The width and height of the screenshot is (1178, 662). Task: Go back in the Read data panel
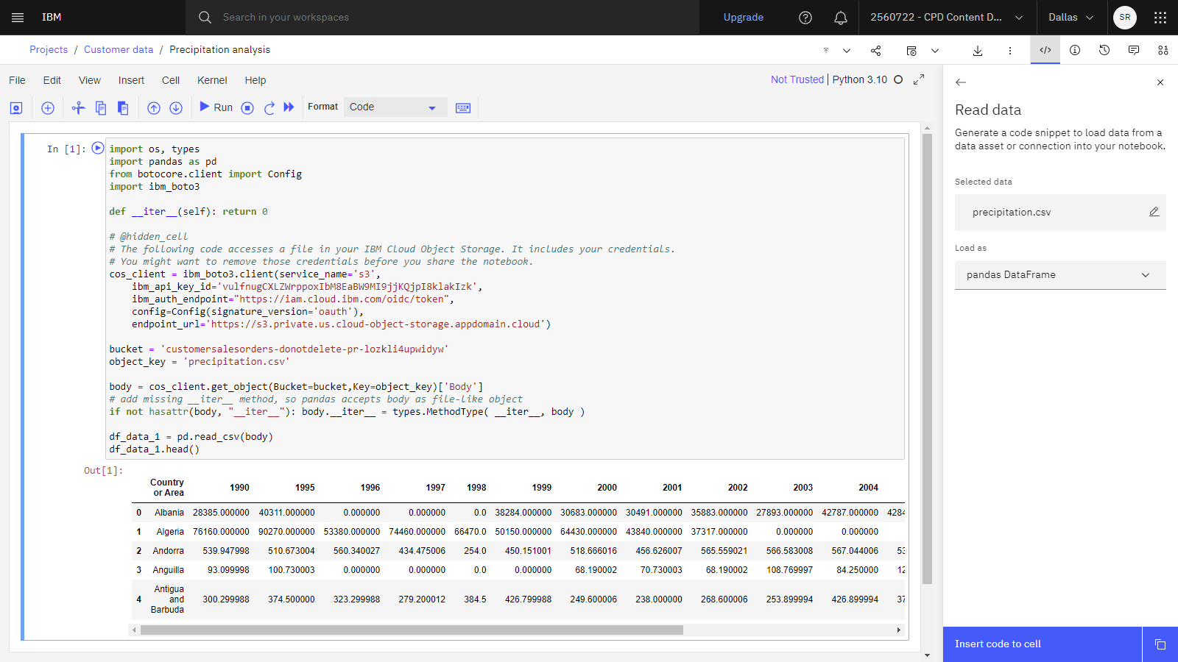pyautogui.click(x=961, y=82)
